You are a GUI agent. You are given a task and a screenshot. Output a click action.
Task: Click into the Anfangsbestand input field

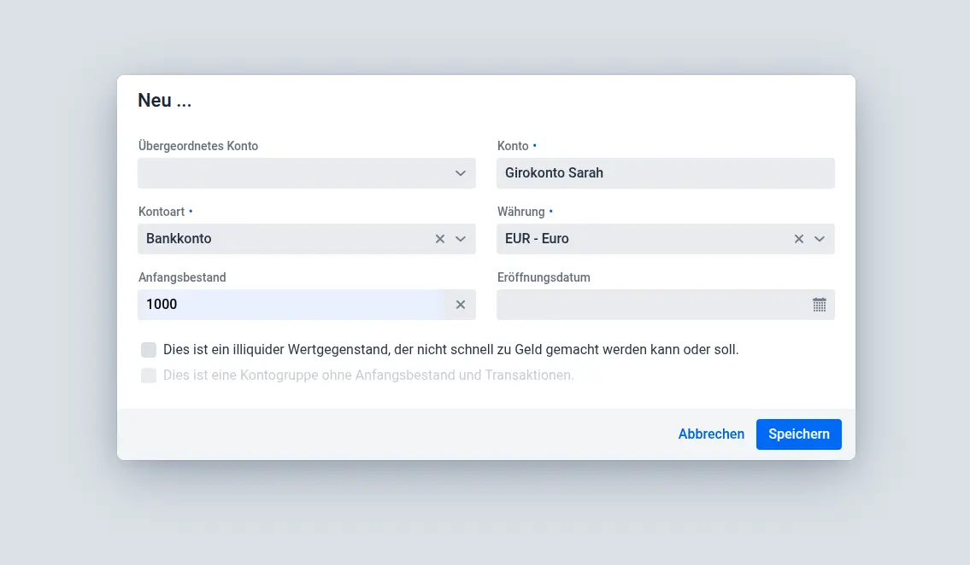[x=291, y=305]
